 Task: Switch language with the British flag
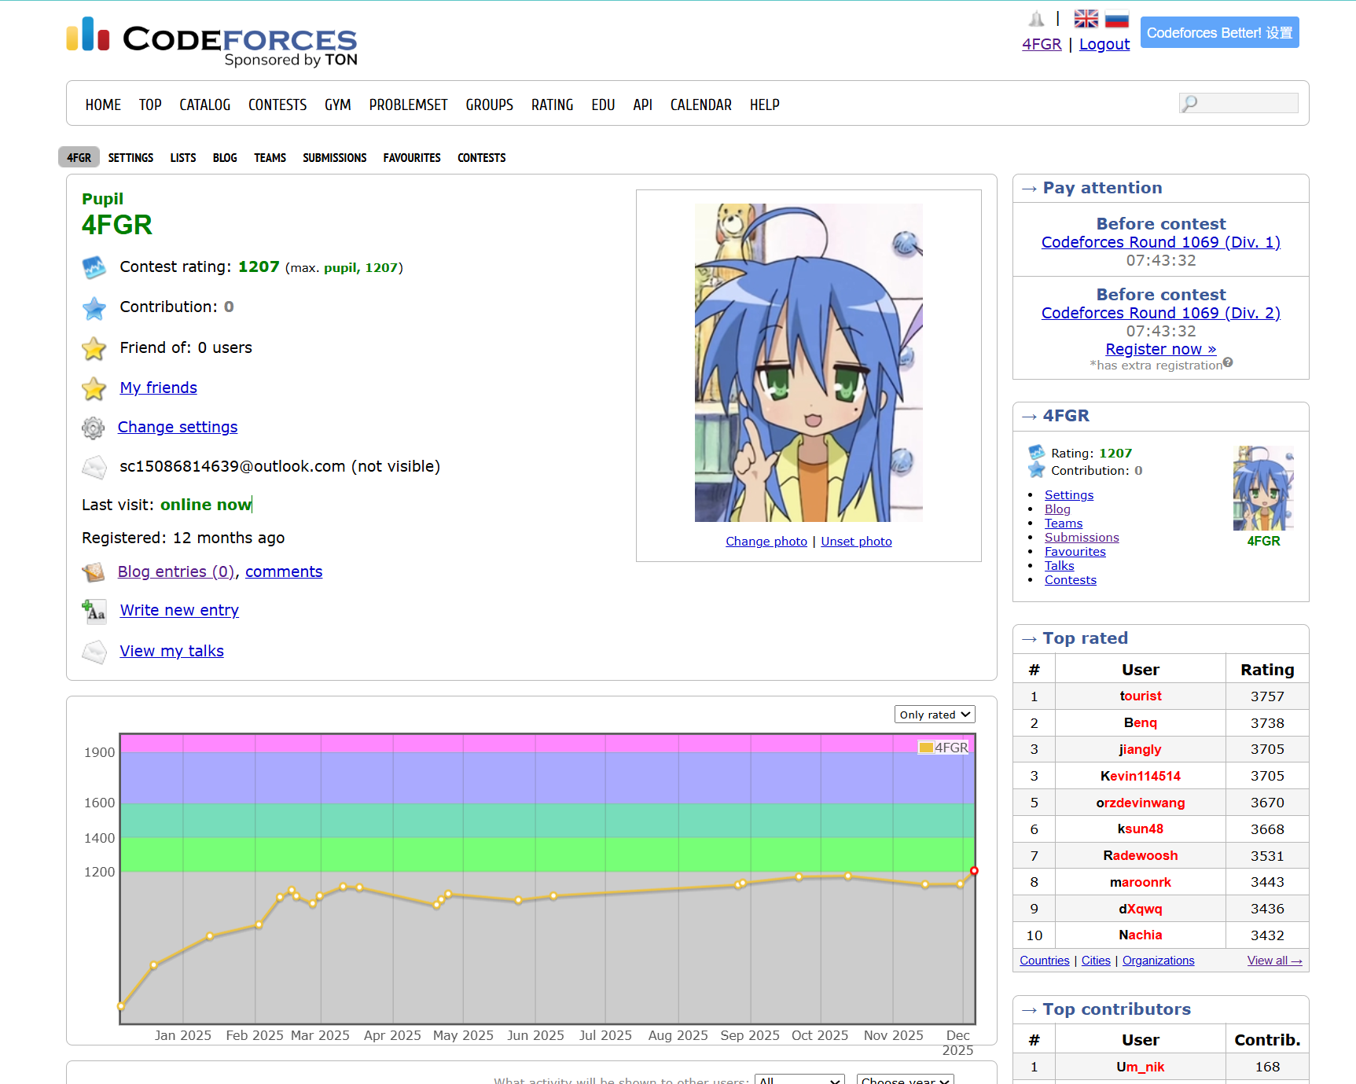point(1086,19)
